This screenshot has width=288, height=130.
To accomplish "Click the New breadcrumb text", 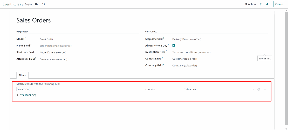I will pos(28,4).
